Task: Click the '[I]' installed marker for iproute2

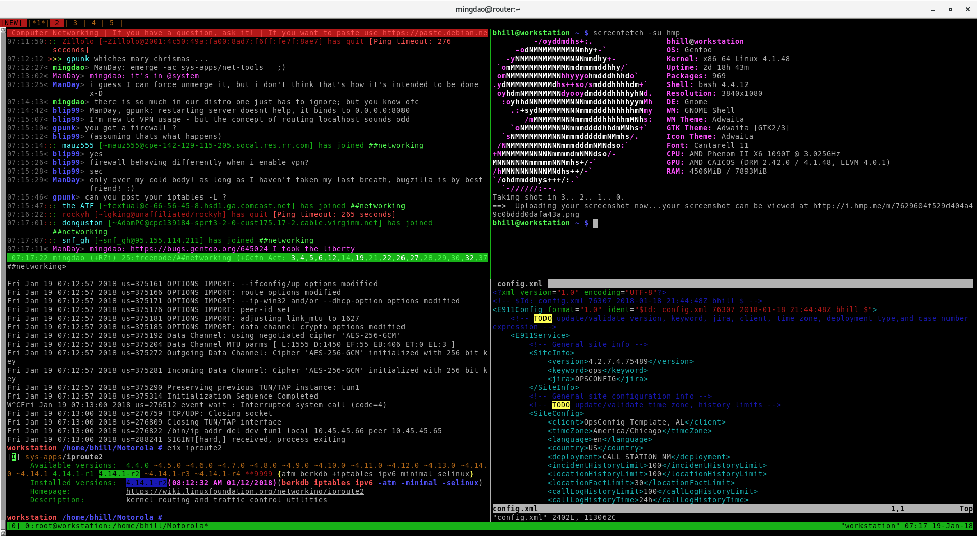Action: pyautogui.click(x=14, y=457)
